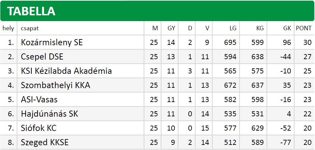Open Kozármisleny SE team name
The height and width of the screenshot is (150, 315).
point(52,43)
